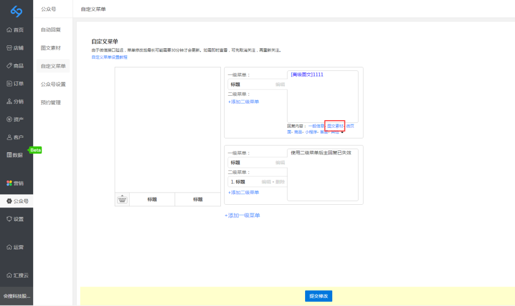Open 自动回复 auto-reply submenu item
This screenshot has width=515, height=306.
click(51, 29)
